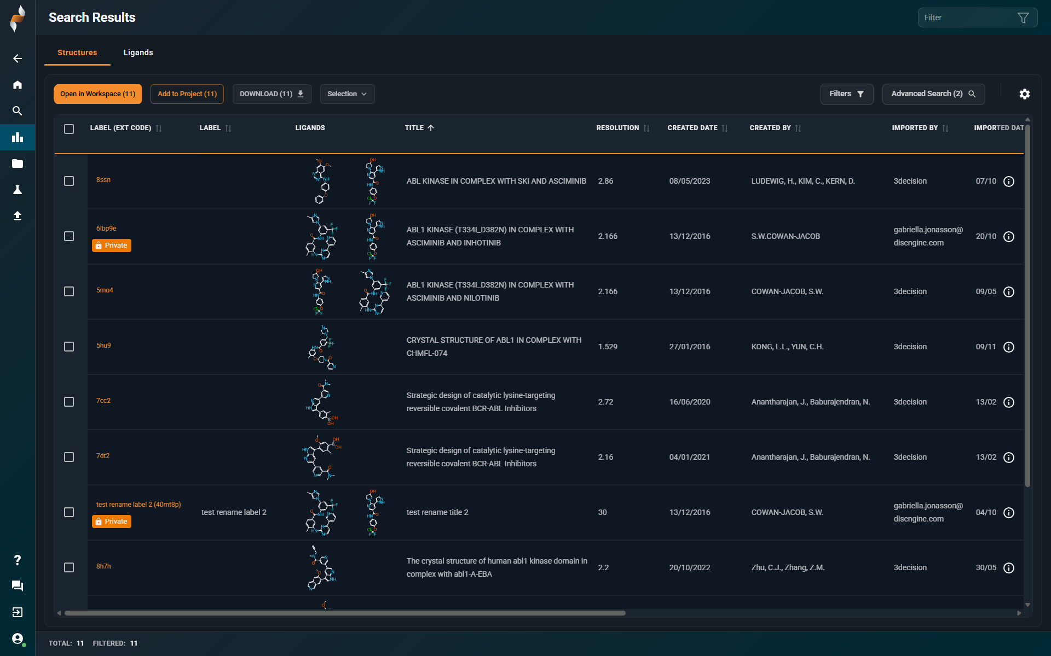
Task: Switch to the Ligands tab
Action: tap(138, 52)
